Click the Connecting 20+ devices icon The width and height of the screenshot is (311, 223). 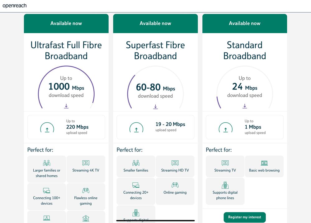(136, 185)
